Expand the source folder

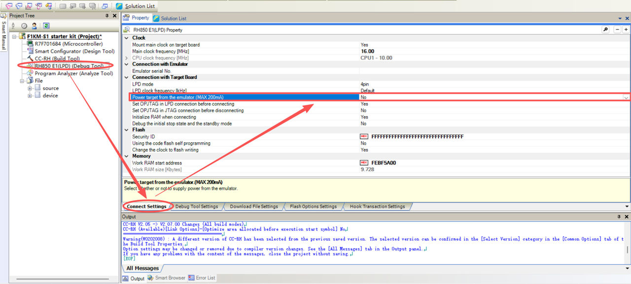coord(30,88)
